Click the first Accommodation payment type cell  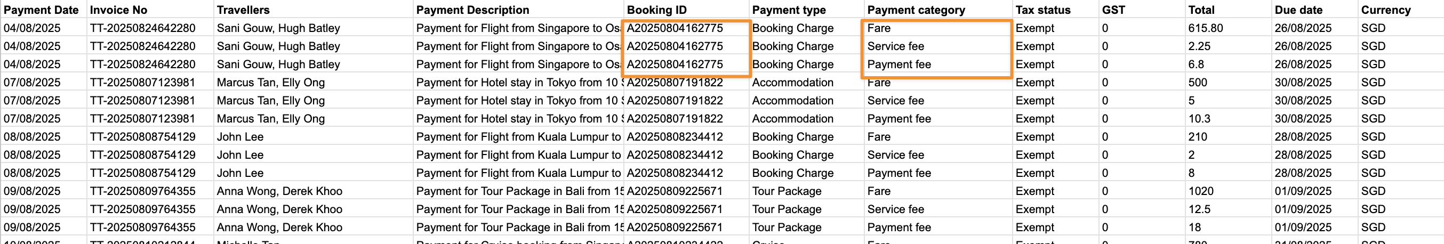tap(806, 82)
